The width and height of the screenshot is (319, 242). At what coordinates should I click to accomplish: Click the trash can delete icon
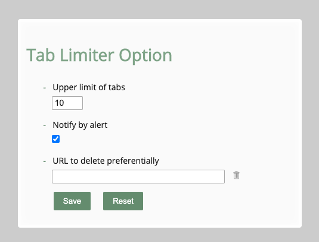(236, 175)
